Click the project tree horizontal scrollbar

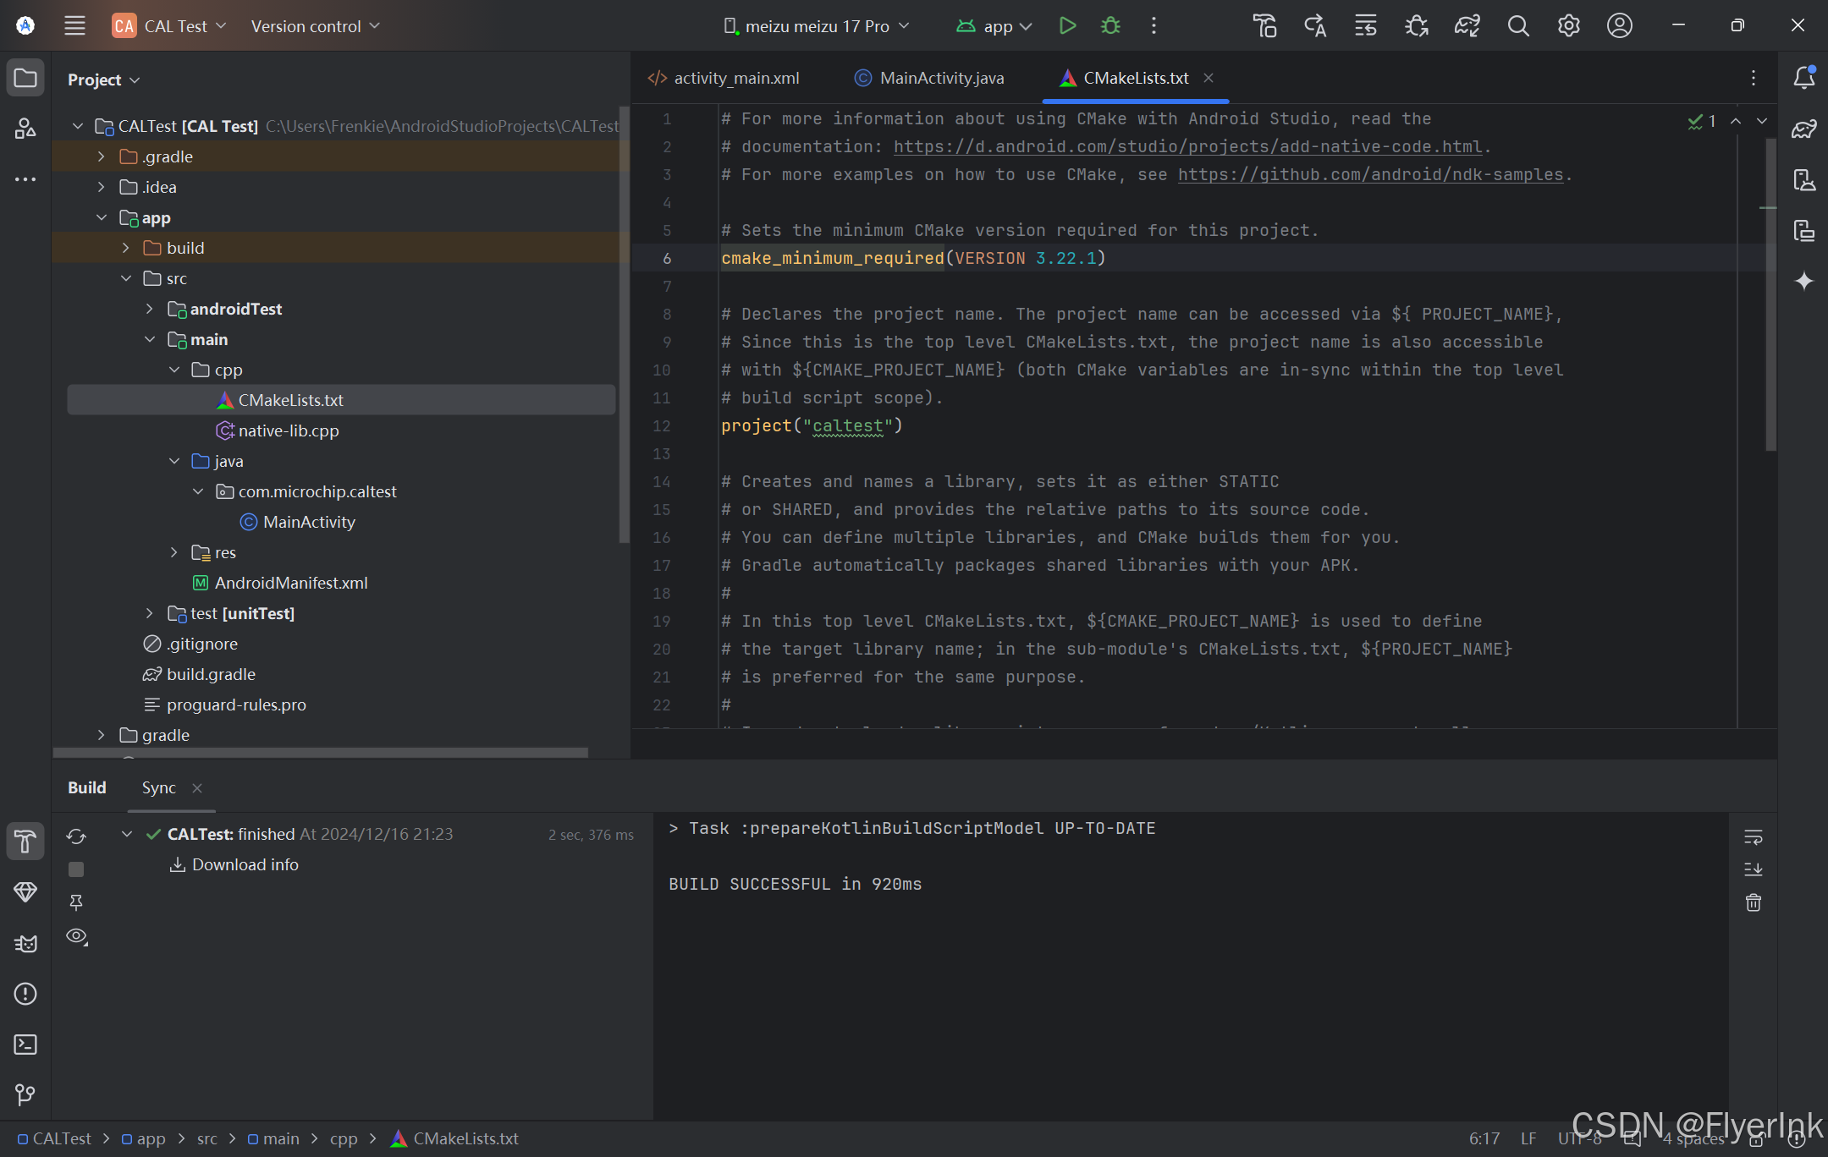[321, 752]
